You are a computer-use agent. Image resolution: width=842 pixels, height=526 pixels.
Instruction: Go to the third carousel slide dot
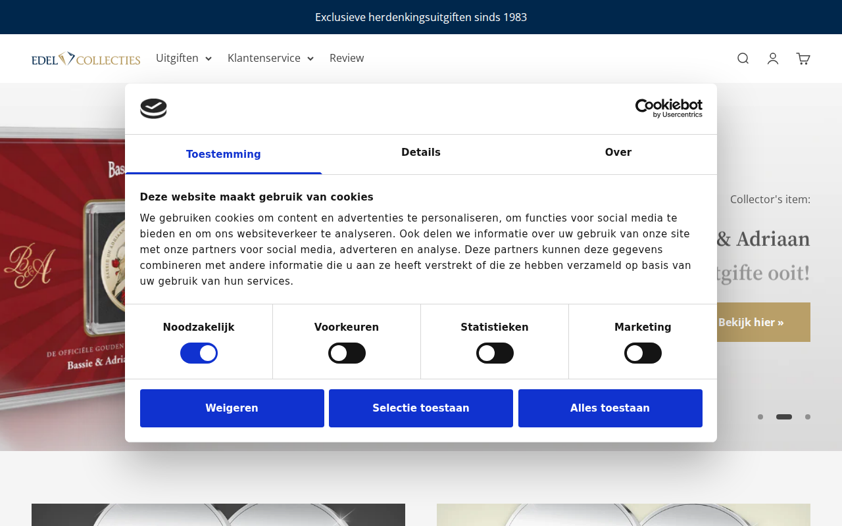(808, 417)
